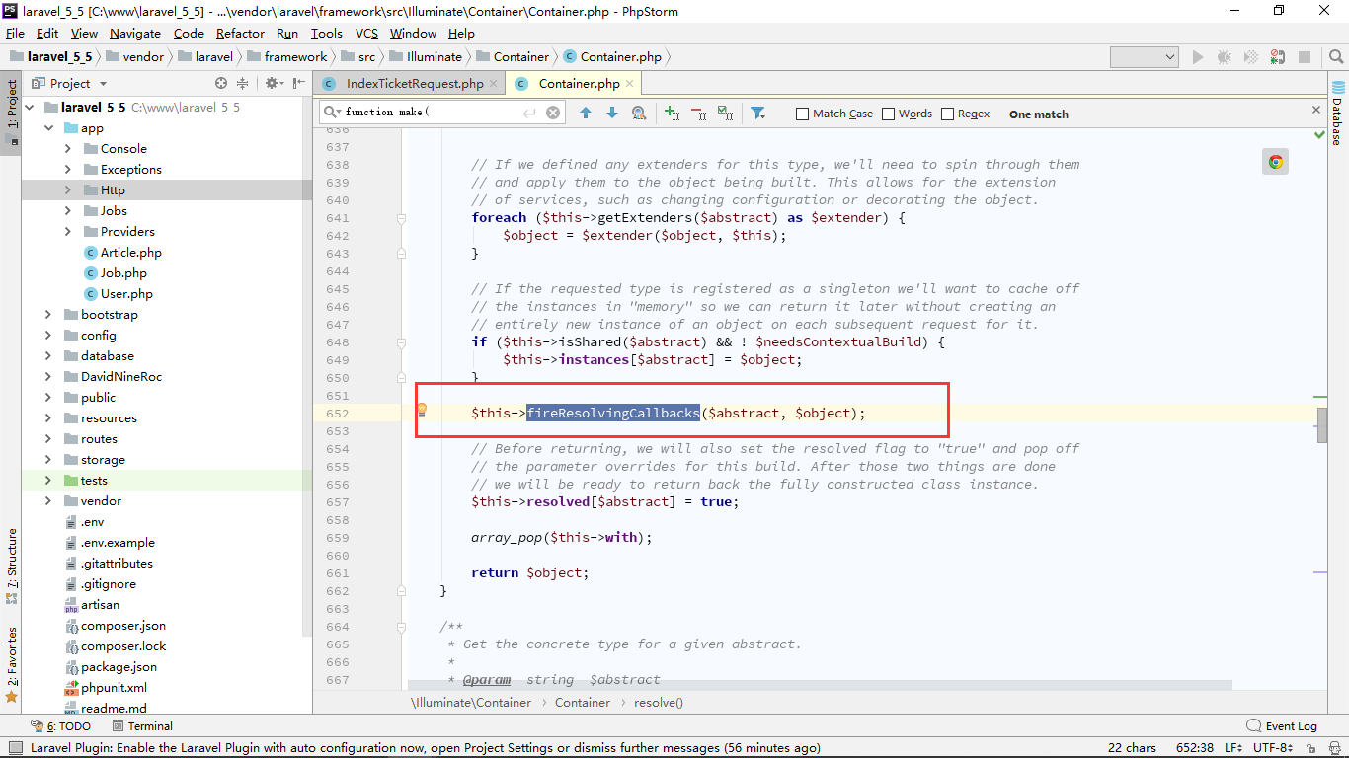
Task: Open the Navigate menu
Action: tap(135, 33)
